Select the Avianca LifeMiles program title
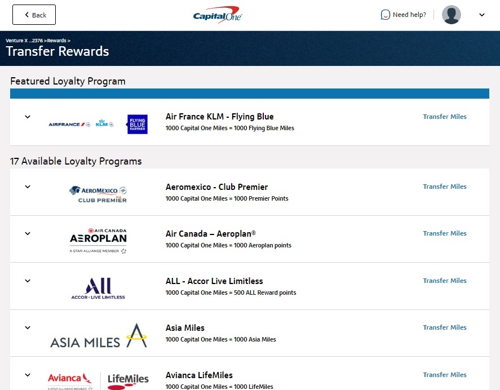The image size is (500, 390). tap(200, 375)
